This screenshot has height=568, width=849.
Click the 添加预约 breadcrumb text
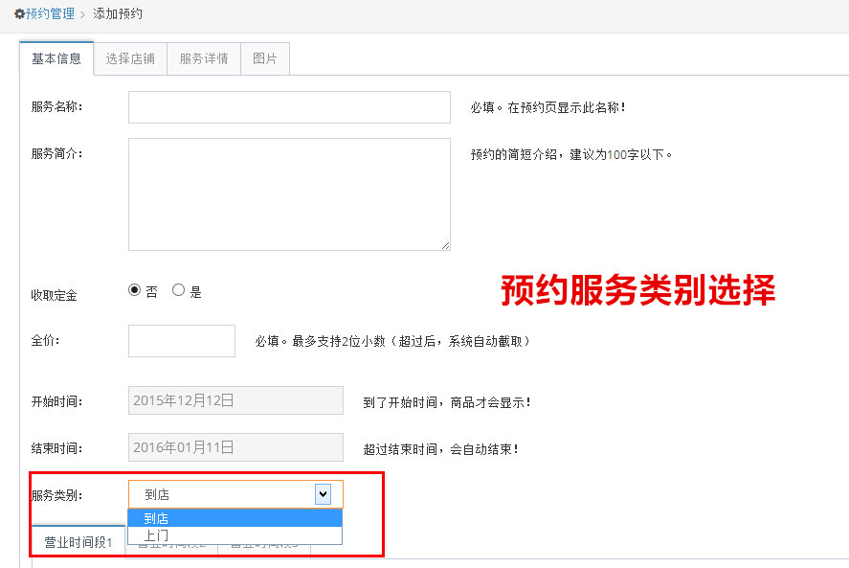pyautogui.click(x=118, y=14)
